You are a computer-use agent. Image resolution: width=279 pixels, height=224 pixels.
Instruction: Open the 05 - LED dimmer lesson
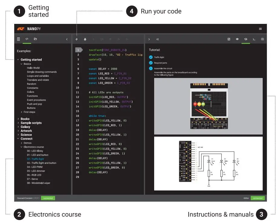(36, 171)
